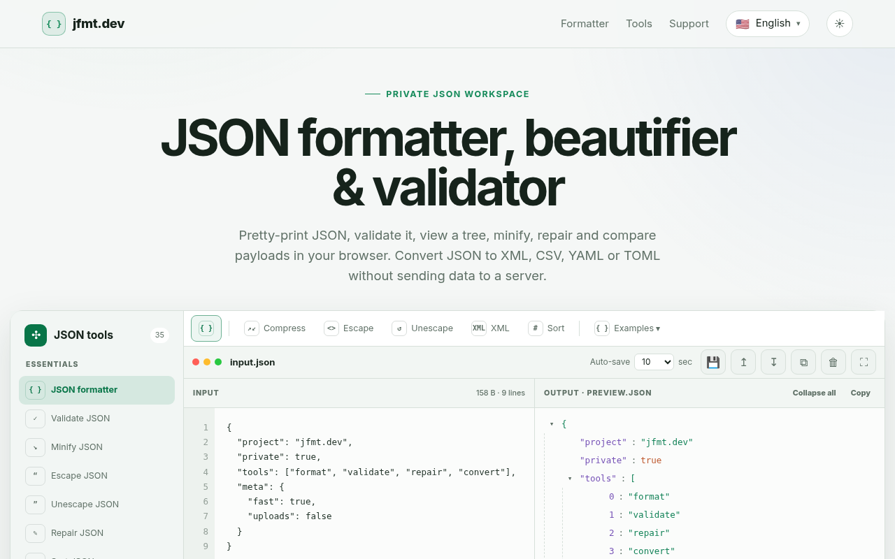895x559 pixels.
Task: Collapse the root object in output tree
Action: pyautogui.click(x=552, y=424)
